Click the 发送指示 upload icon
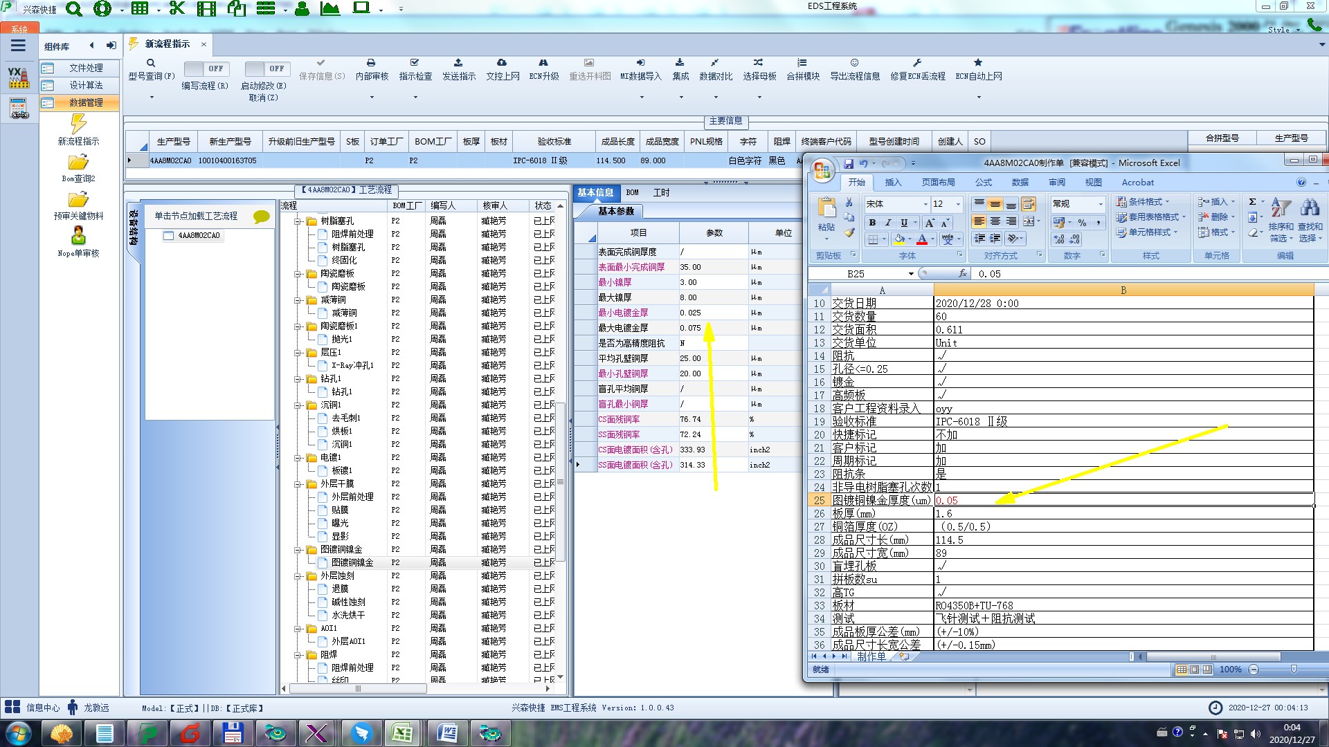Screen dimensions: 1329x747 (458, 63)
